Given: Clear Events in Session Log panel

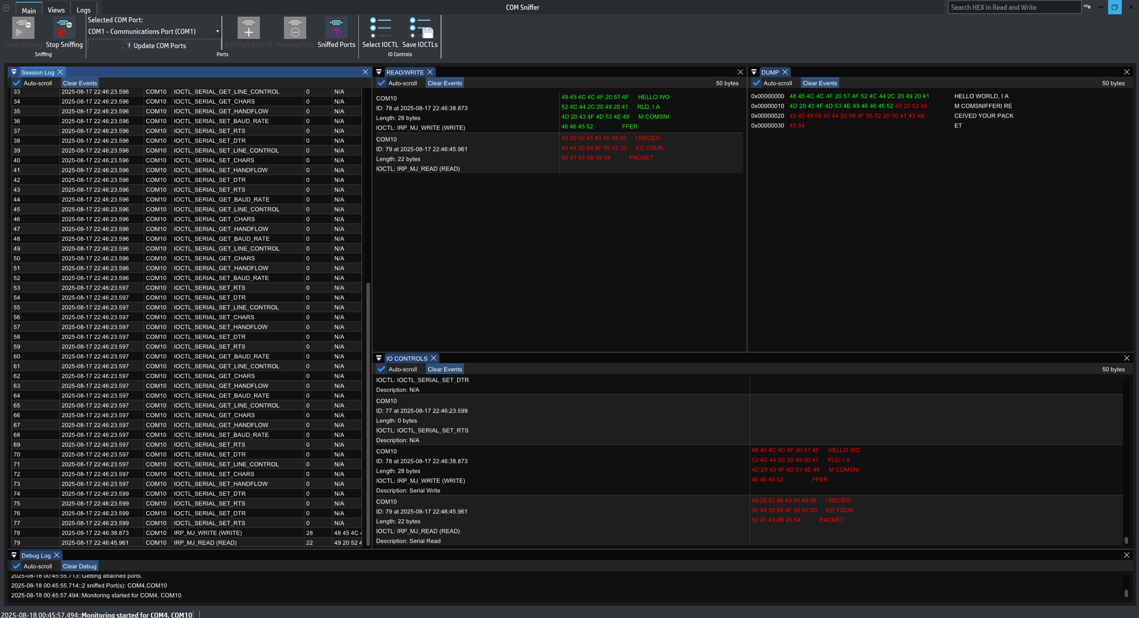Looking at the screenshot, I should click(80, 83).
